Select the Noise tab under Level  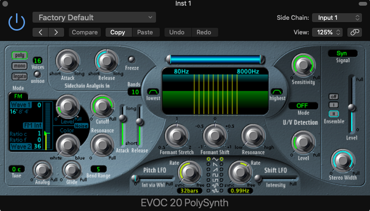pos(81,126)
